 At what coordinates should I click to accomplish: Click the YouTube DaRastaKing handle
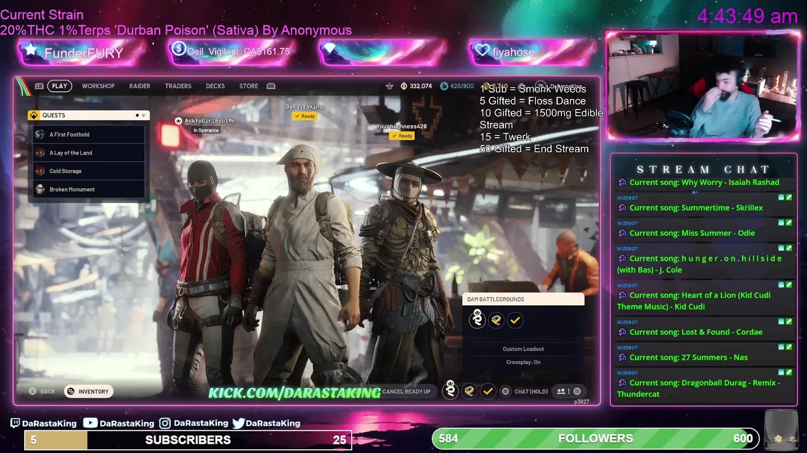pyautogui.click(x=120, y=423)
